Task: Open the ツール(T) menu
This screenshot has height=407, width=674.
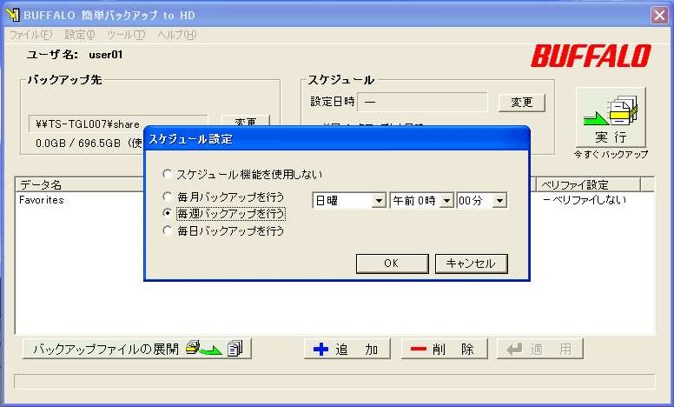Action: point(126,35)
